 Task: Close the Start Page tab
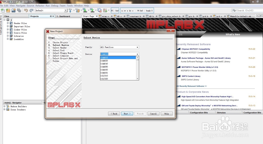(x=97, y=16)
